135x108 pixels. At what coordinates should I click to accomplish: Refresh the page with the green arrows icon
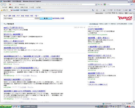tap(99, 4)
